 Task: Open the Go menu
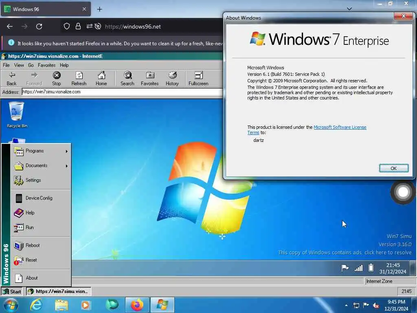click(x=31, y=65)
